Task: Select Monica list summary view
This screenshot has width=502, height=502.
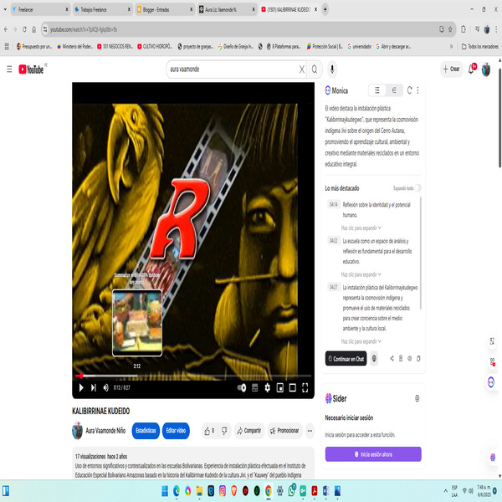Action: (377, 90)
